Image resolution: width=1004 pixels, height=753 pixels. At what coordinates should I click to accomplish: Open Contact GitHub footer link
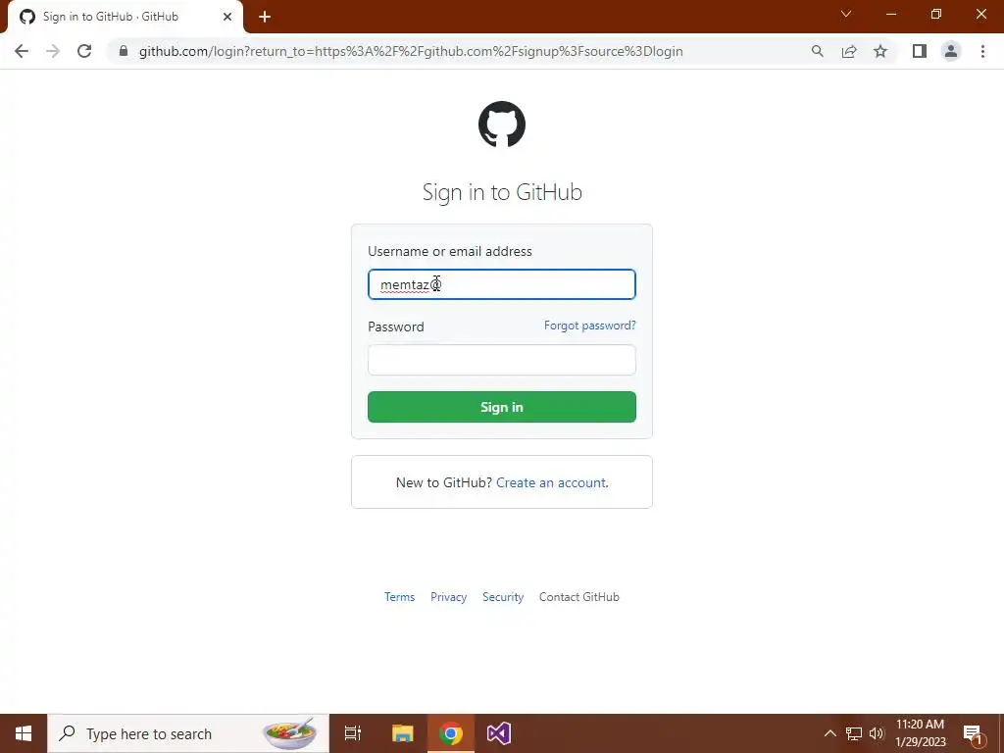(578, 597)
